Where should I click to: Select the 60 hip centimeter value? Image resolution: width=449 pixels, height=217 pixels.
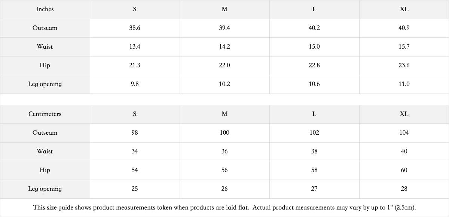(x=404, y=170)
